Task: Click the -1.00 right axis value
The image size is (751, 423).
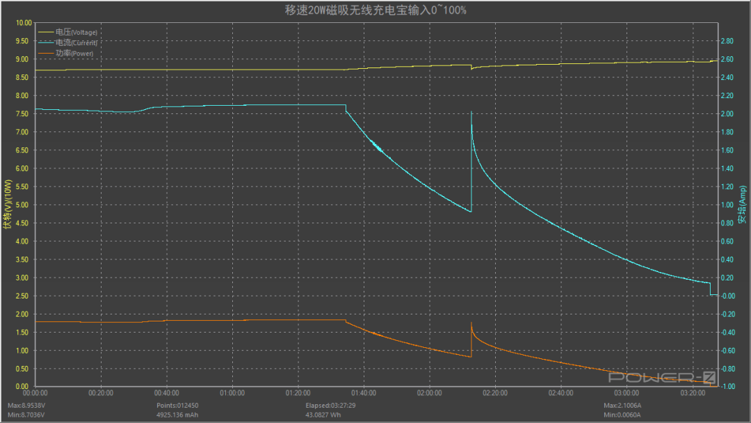Action: coord(728,386)
